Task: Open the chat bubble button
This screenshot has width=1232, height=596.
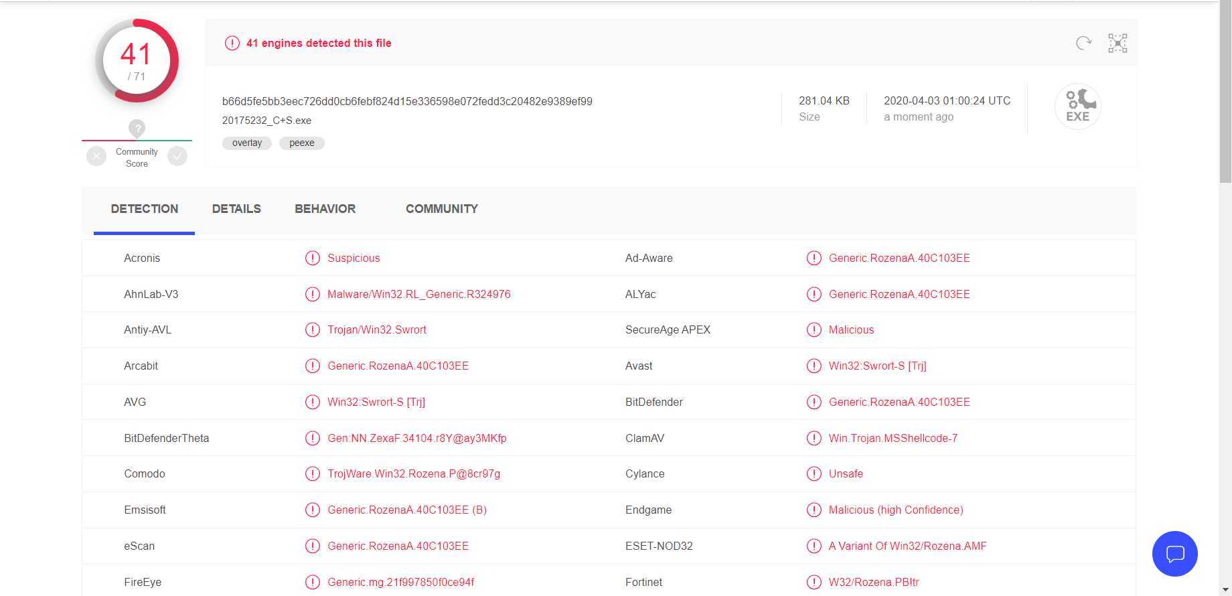Action: (1175, 554)
